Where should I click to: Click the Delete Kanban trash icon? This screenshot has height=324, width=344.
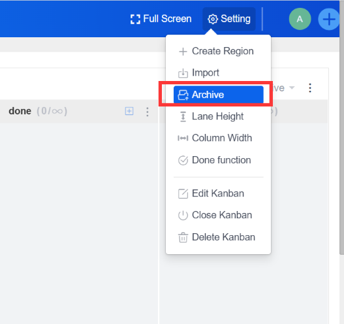tap(183, 238)
